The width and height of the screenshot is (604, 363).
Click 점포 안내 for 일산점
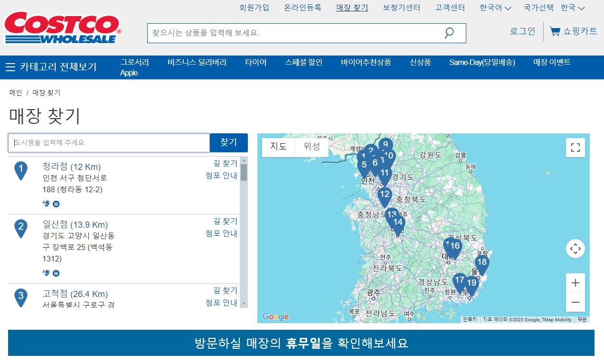[221, 233]
